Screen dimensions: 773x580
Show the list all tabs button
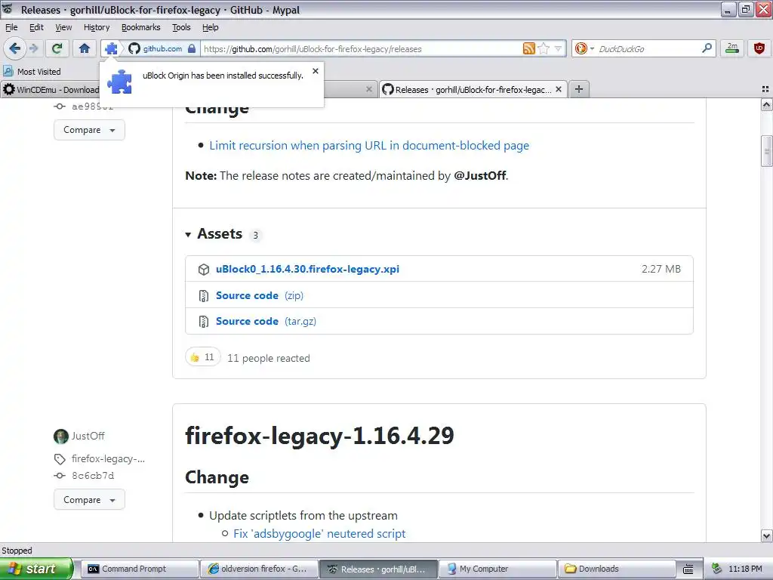coord(765,89)
